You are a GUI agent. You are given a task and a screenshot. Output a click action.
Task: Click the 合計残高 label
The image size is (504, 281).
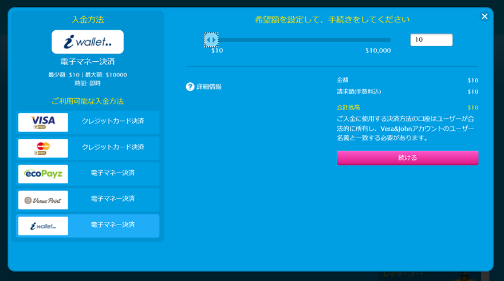click(x=348, y=107)
